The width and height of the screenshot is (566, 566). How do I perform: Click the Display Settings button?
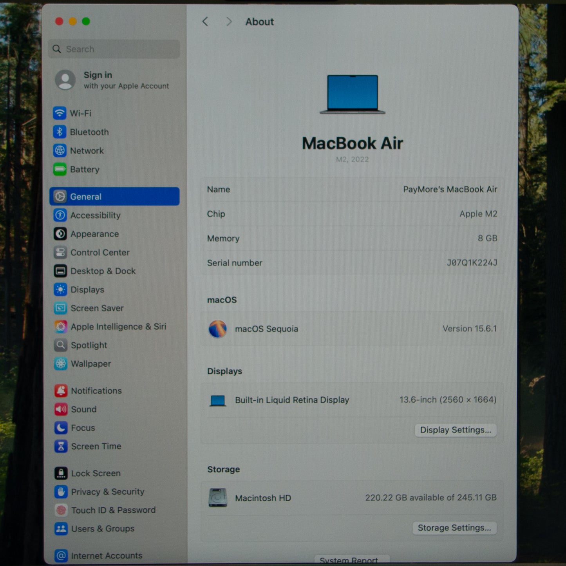(455, 430)
